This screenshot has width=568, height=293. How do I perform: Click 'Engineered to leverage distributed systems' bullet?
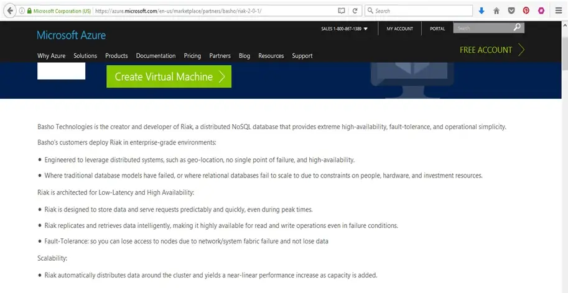(x=199, y=160)
